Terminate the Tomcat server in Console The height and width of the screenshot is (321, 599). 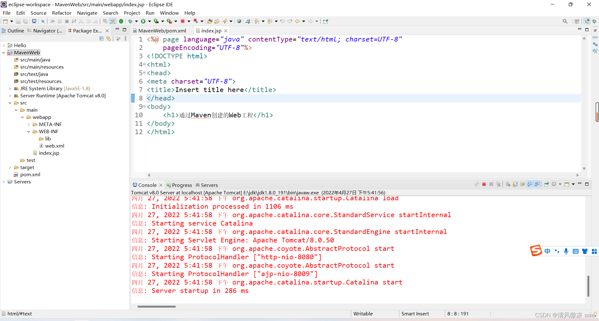[484, 184]
